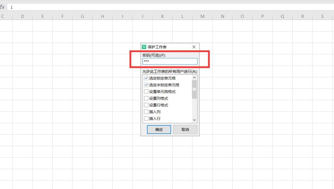
Task: Click the 允许此工作表的所有用户进行 label
Action: [170, 72]
